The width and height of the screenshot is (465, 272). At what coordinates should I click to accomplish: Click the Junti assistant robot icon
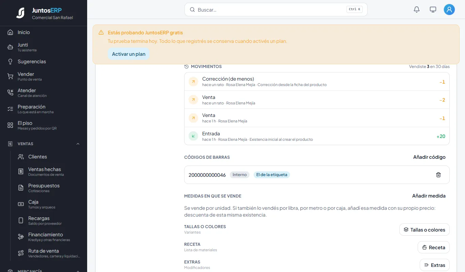[10, 47]
